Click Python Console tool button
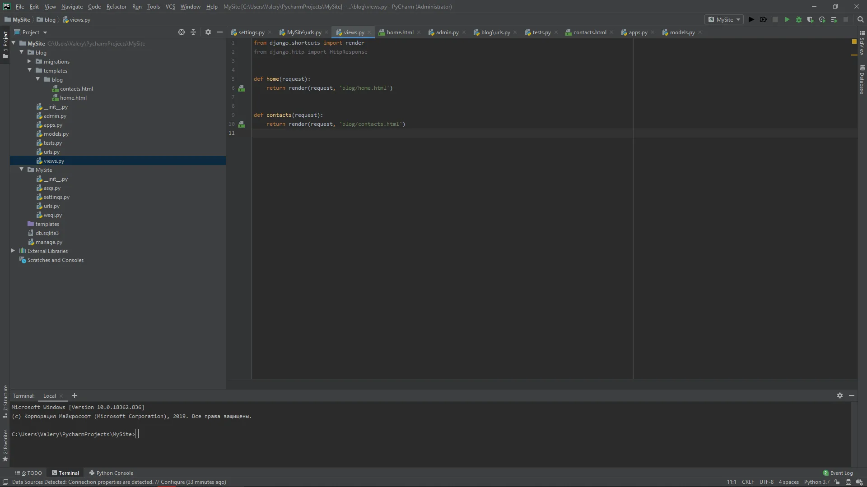Screen dimensions: 867x487 [111, 473]
